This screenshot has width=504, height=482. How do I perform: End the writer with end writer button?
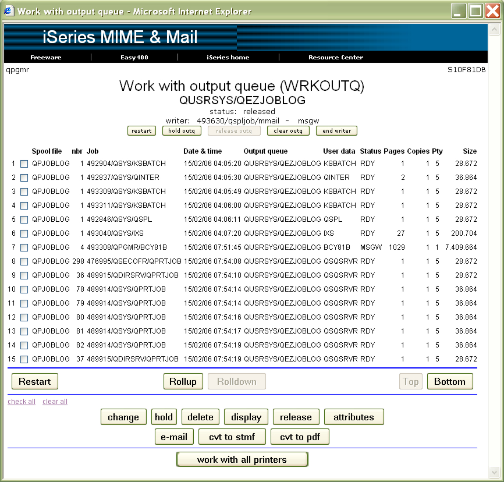coord(336,131)
